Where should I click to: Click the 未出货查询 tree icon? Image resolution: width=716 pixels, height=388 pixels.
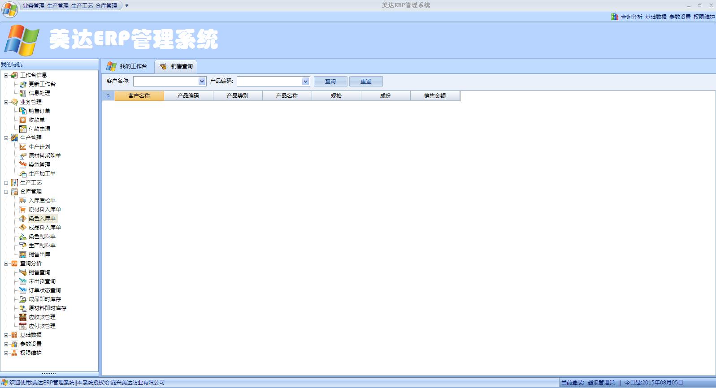click(23, 281)
